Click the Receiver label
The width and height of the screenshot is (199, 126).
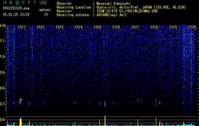coord(64,11)
